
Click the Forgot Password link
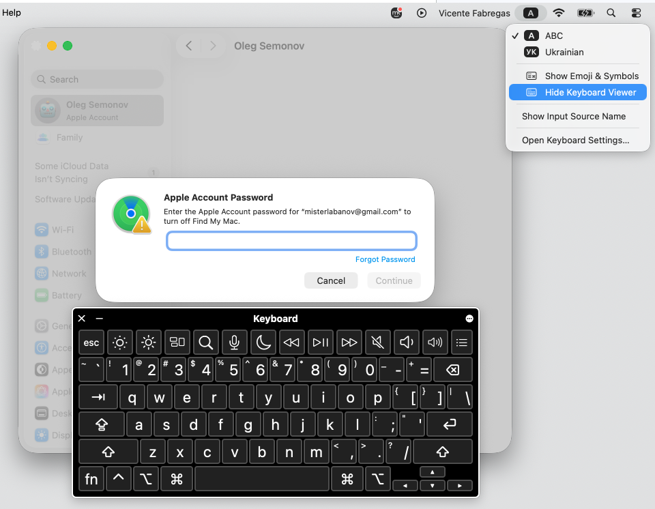[385, 259]
